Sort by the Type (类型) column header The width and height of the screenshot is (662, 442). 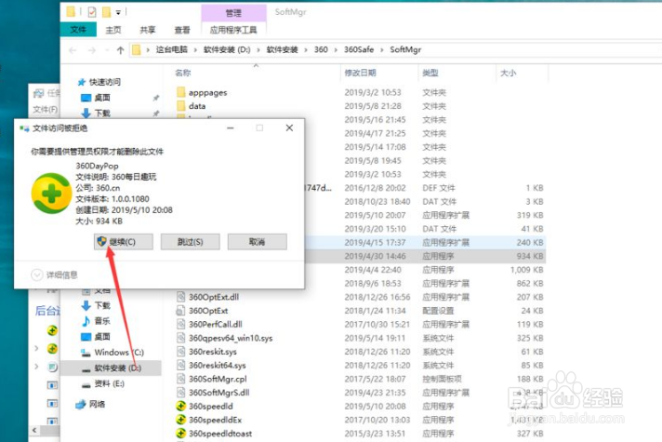(x=430, y=73)
